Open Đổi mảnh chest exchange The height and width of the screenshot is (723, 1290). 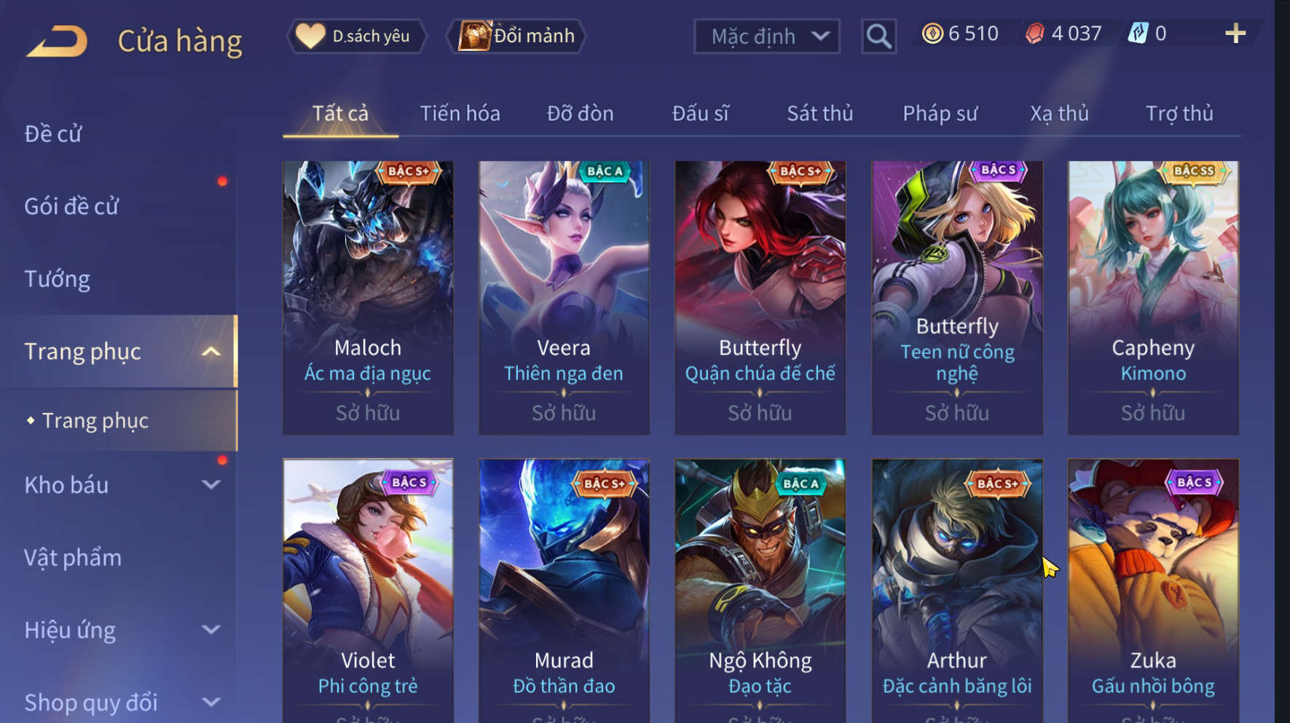(516, 36)
